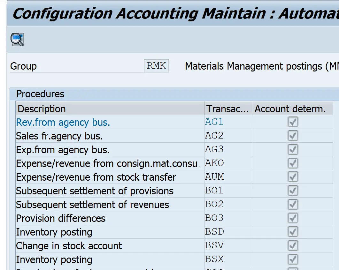The width and height of the screenshot is (339, 270).
Task: Toggle account determ. checkbox for BO2
Action: pos(293,204)
